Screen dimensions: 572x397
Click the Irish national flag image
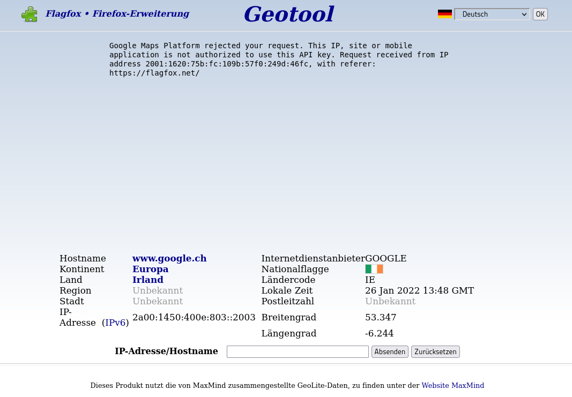(374, 269)
